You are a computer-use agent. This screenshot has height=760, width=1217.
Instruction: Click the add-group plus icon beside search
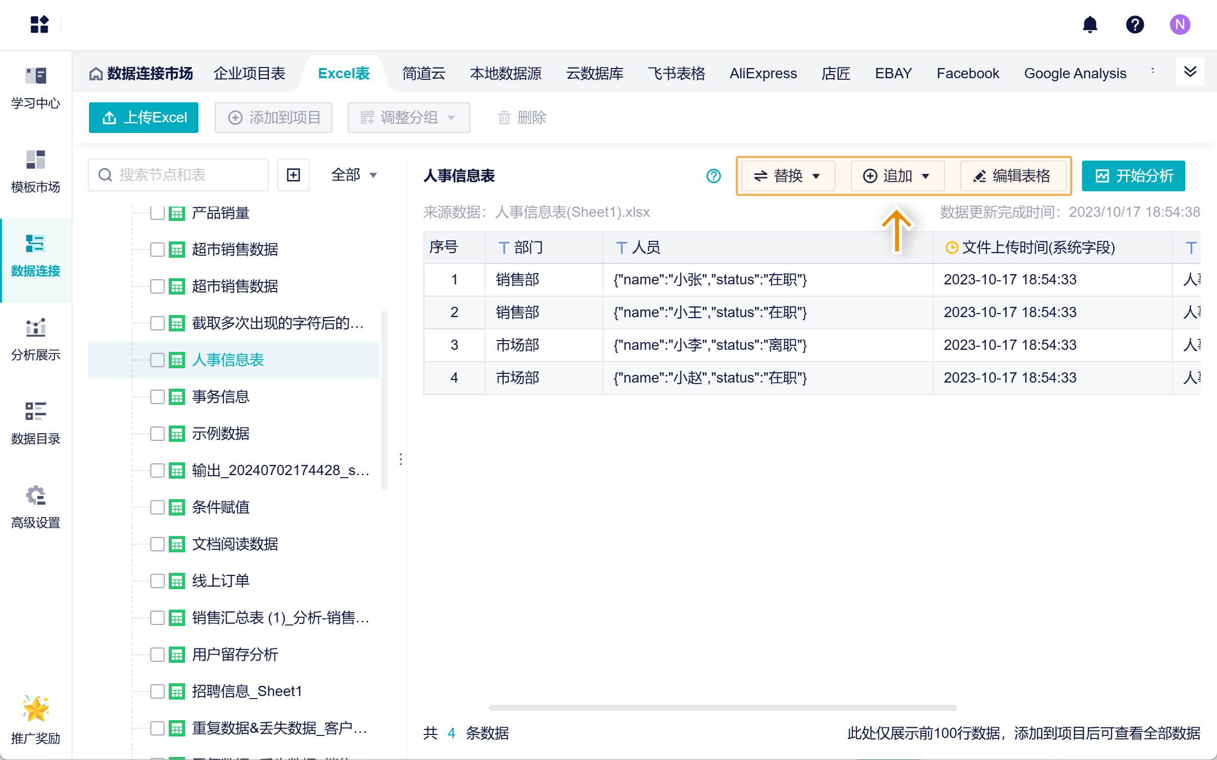pos(294,175)
